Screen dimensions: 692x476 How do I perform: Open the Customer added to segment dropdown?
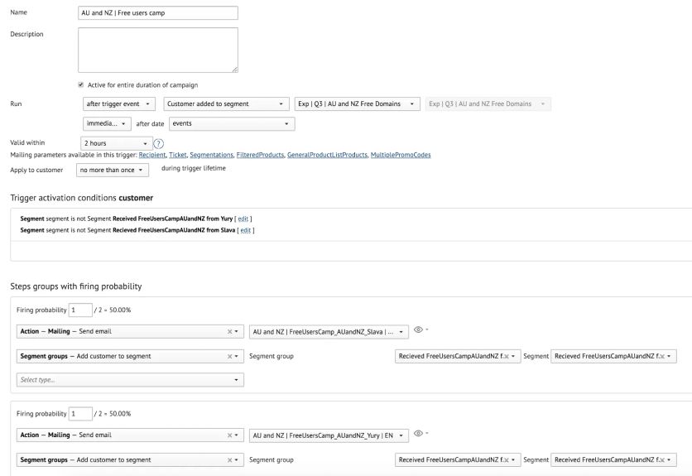pyautogui.click(x=226, y=104)
